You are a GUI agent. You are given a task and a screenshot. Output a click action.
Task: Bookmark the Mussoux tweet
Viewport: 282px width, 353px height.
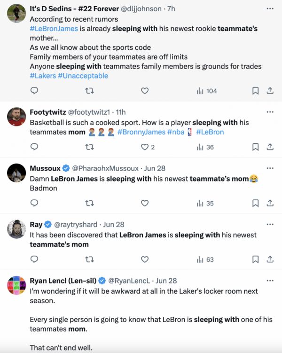(x=255, y=203)
